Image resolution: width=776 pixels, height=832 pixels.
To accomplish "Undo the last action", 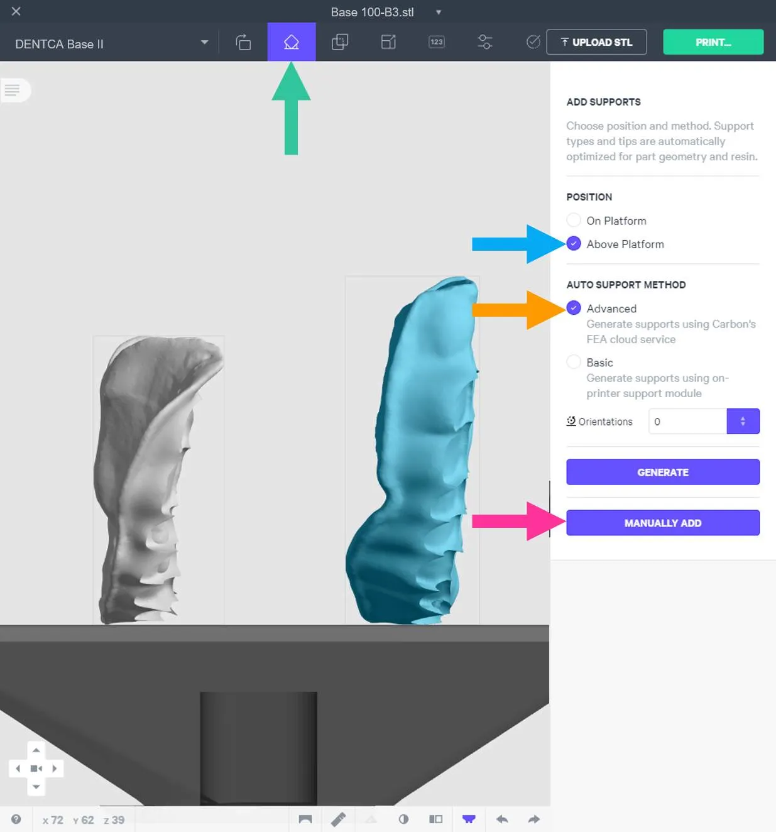I will (501, 819).
